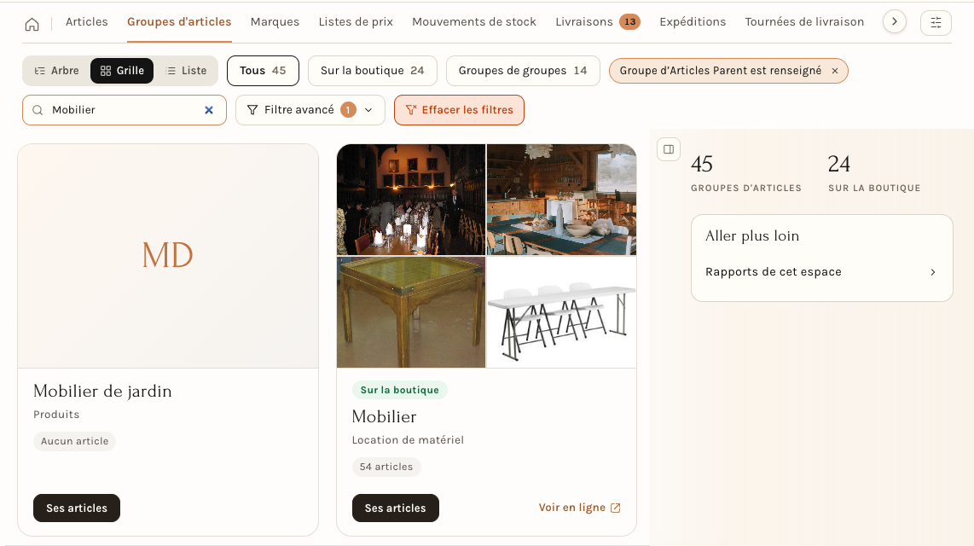Image resolution: width=974 pixels, height=546 pixels.
Task: Open Ses articles for Mobilier de jardin
Action: [77, 508]
